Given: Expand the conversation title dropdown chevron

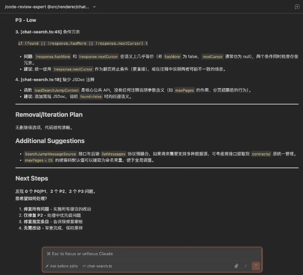Looking at the screenshot, I should pos(94,7).
